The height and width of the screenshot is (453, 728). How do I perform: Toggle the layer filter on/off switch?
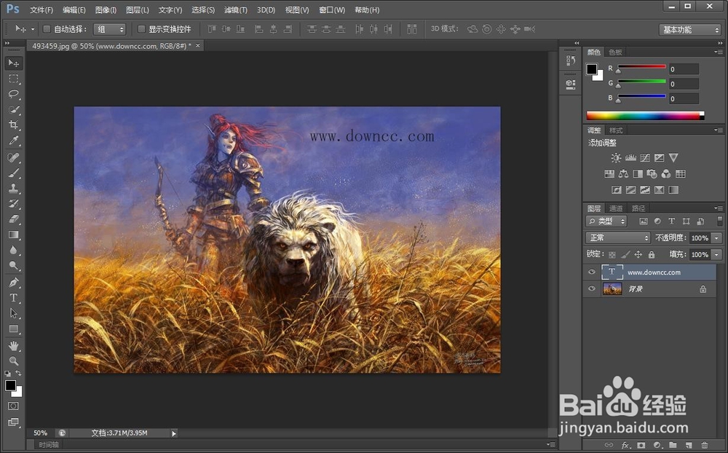click(720, 221)
